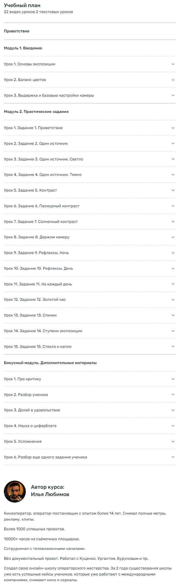Click chevron beside "Задание 5. Контраст"
179x587 pixels.
click(x=173, y=190)
